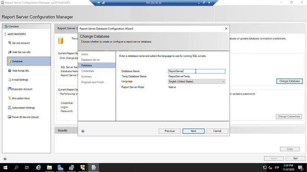Go to Progress and Finish step
Viewport: 307px width, 172px height.
(x=93, y=82)
